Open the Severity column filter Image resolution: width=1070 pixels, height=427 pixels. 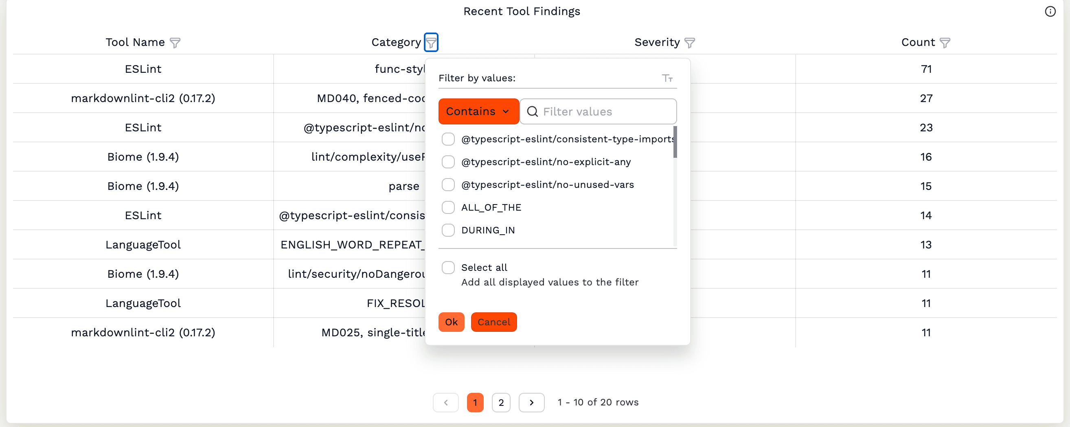point(690,43)
